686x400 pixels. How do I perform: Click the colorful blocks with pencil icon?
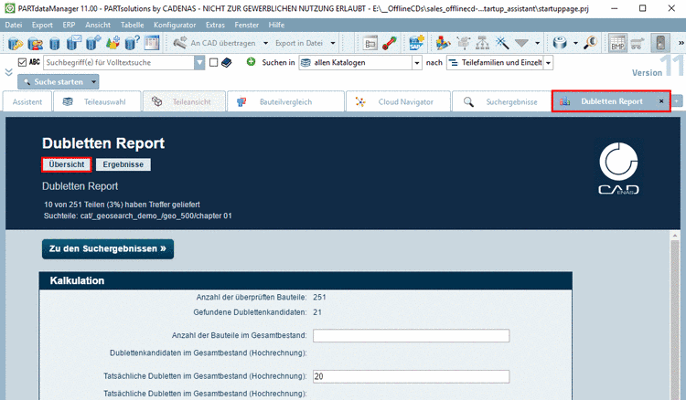click(444, 43)
